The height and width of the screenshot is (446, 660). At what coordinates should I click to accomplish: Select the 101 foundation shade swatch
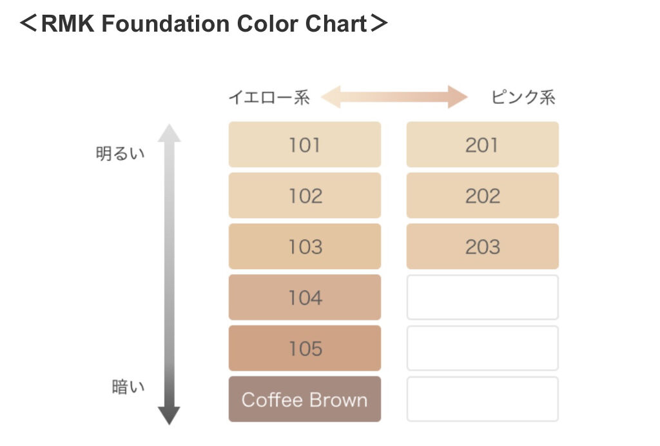(304, 145)
